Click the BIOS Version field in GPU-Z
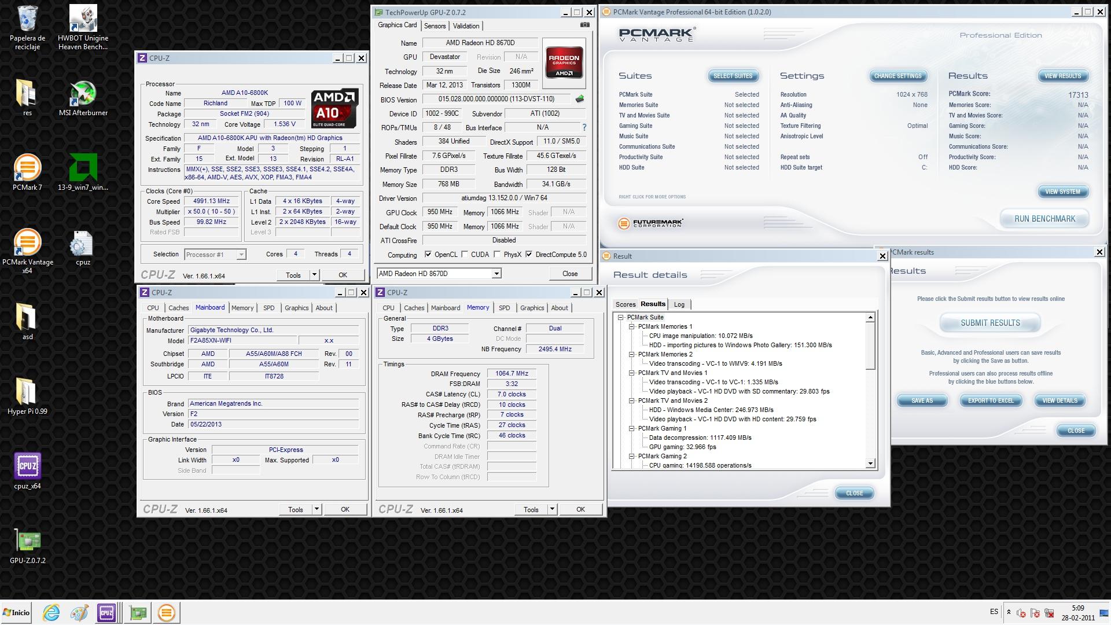Image resolution: width=1111 pixels, height=625 pixels. (x=496, y=100)
